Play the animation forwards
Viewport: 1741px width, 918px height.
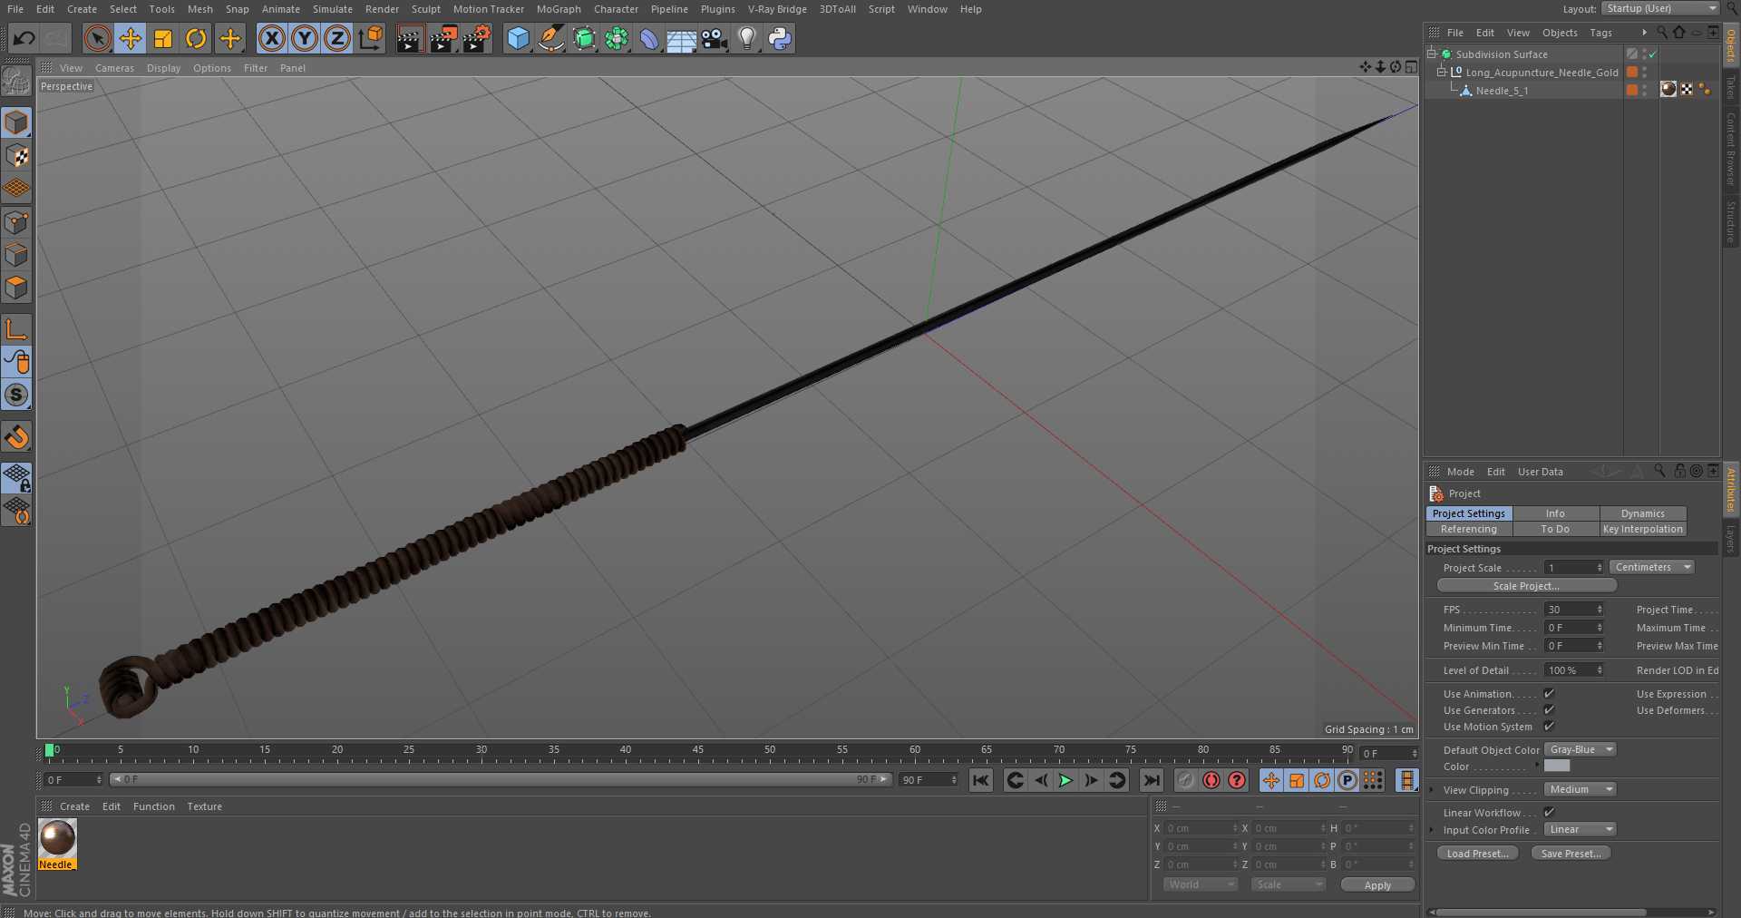point(1066,780)
